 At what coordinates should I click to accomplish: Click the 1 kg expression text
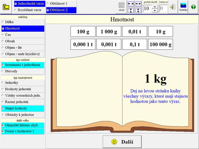point(156,79)
